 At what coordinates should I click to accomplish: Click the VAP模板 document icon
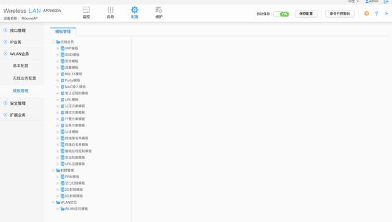(x=62, y=48)
